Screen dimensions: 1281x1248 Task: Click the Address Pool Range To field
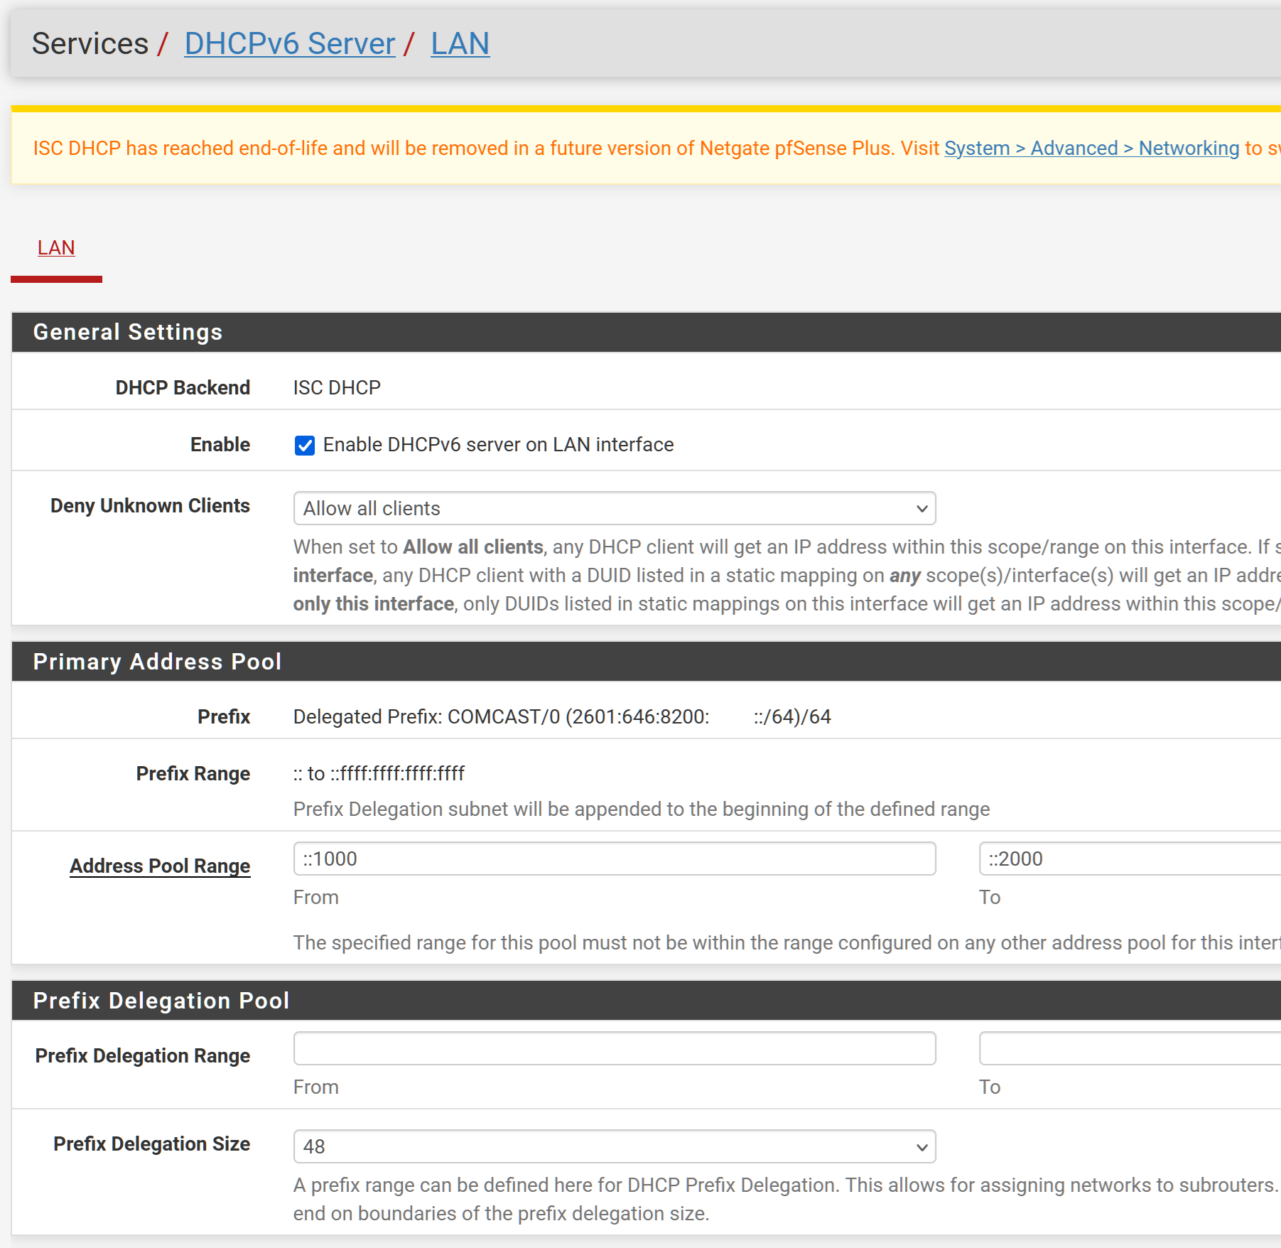point(1130,859)
